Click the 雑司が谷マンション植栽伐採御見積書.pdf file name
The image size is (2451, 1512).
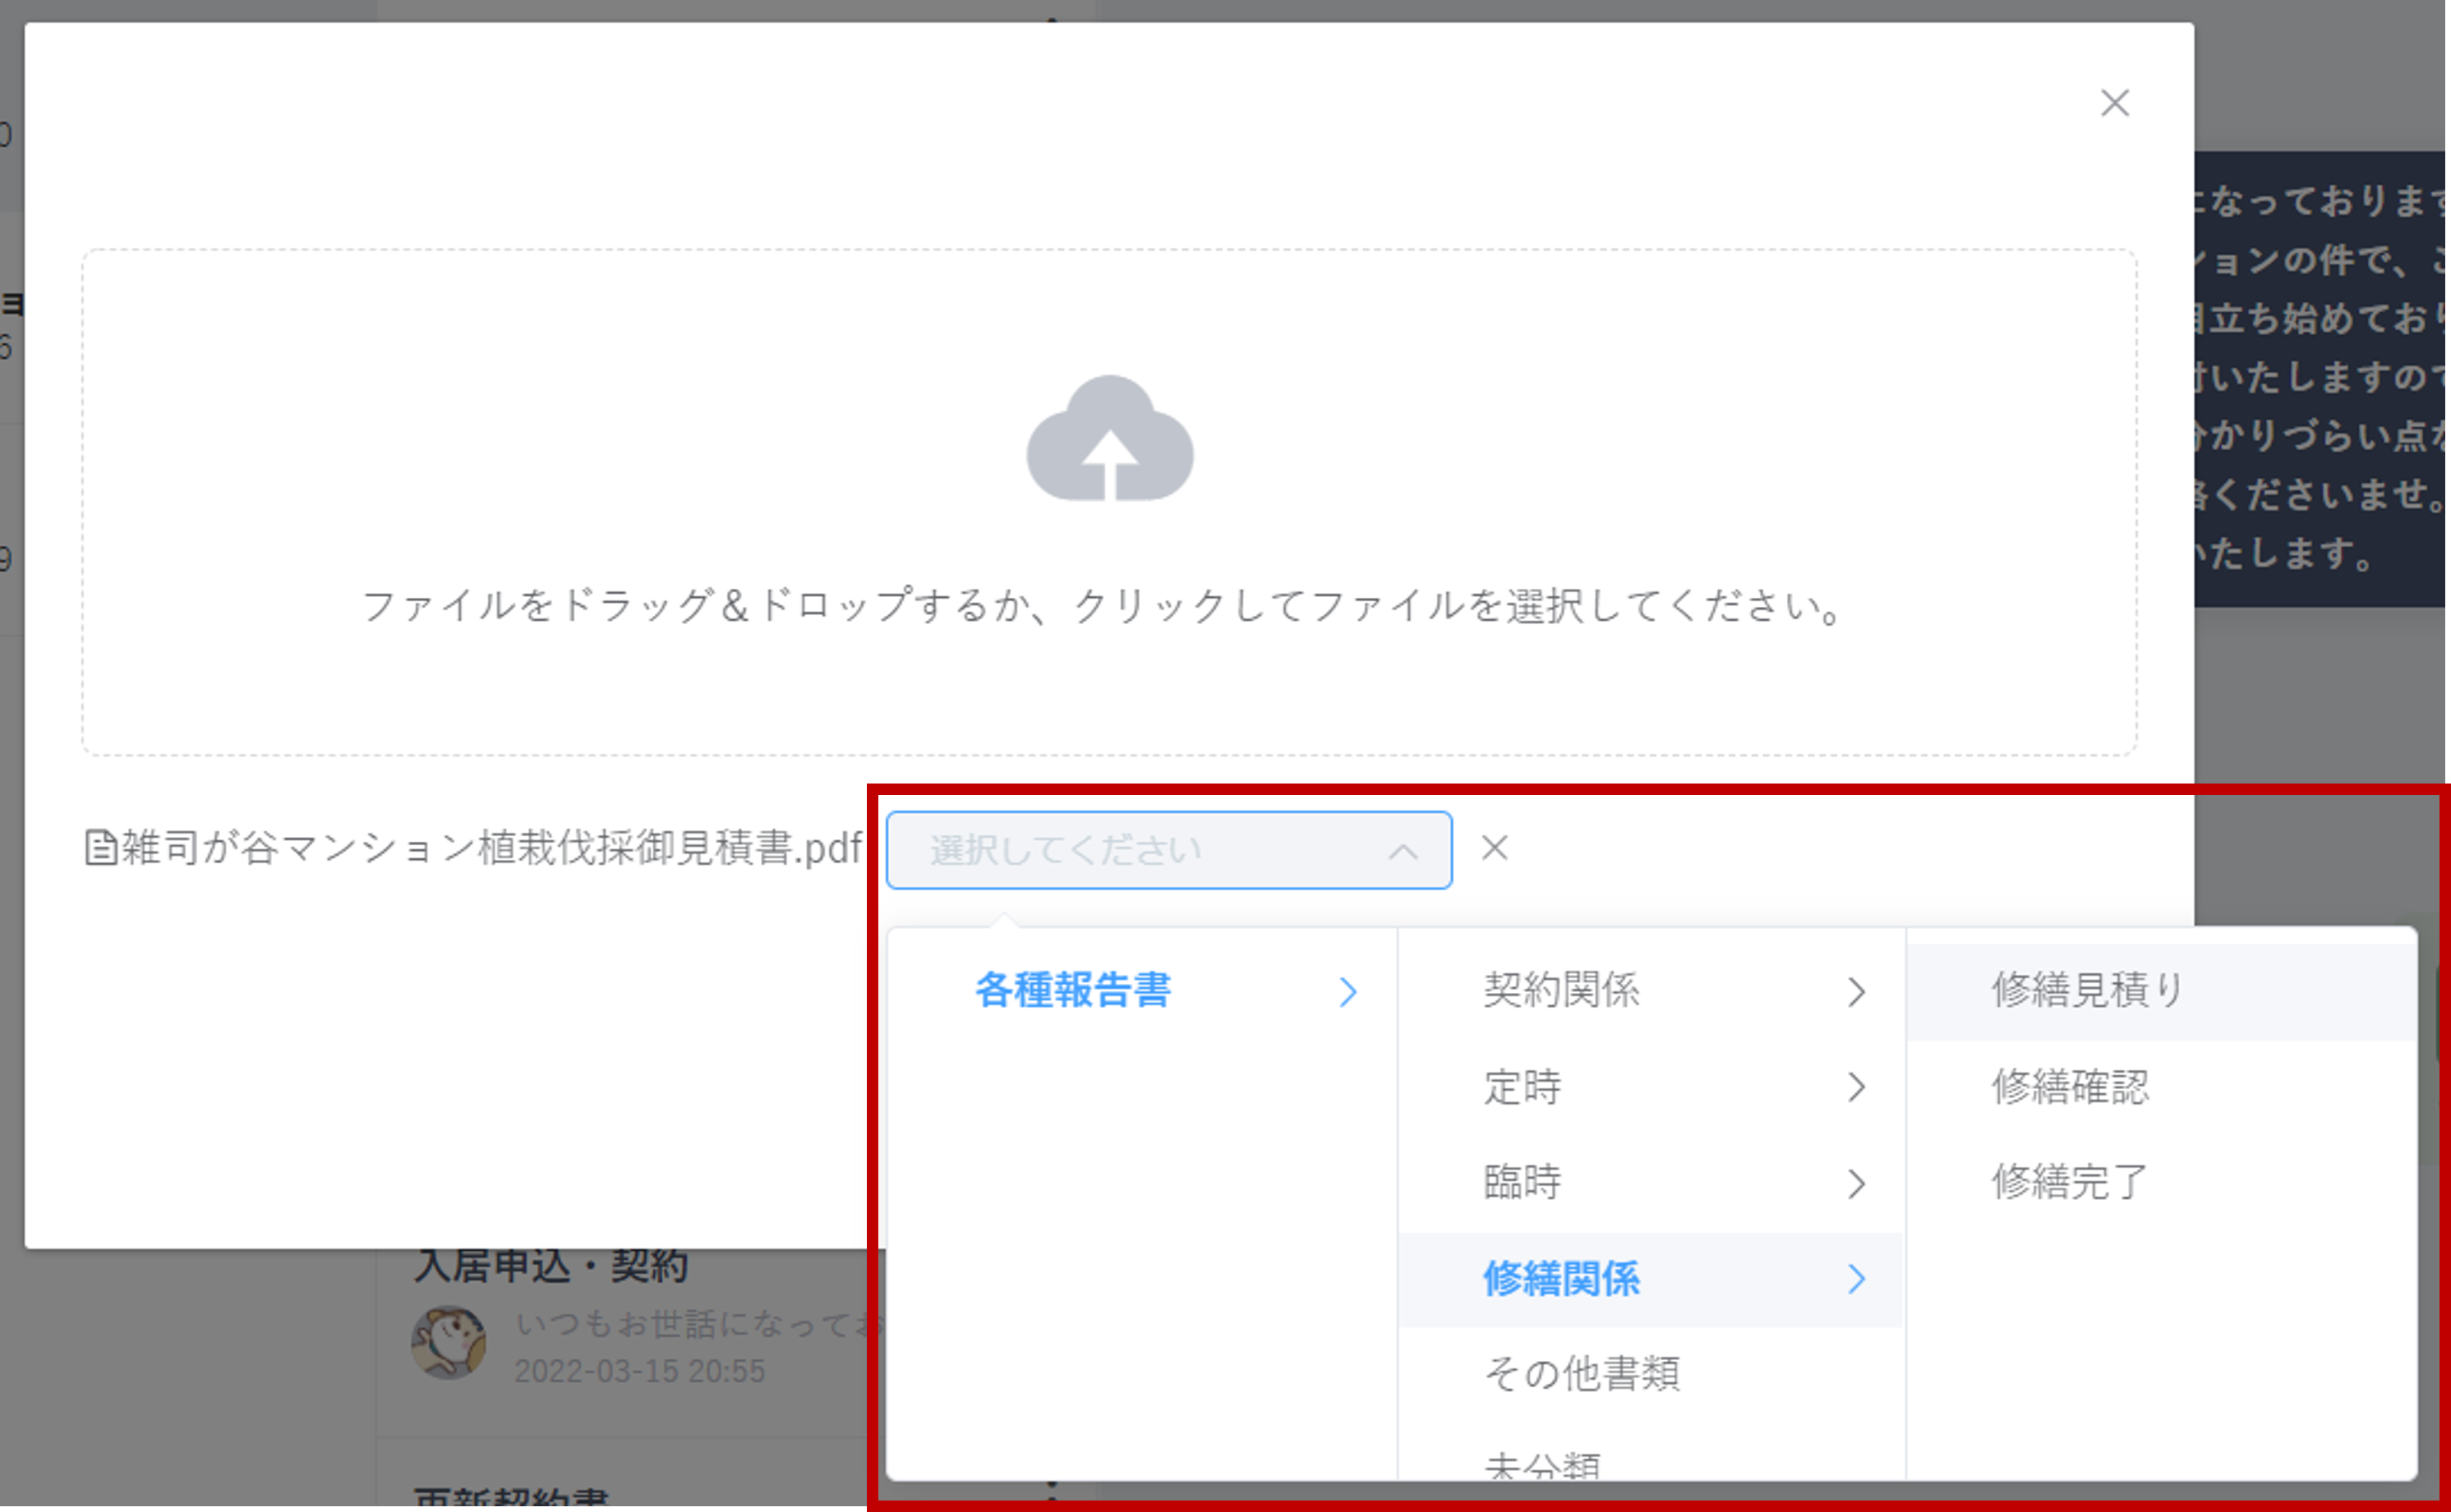pos(491,848)
